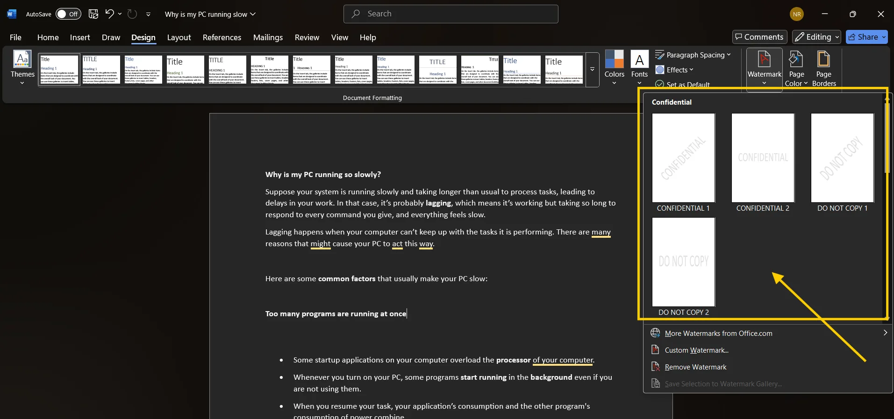Open Custom Watermark dialog
The height and width of the screenshot is (419, 894).
696,350
